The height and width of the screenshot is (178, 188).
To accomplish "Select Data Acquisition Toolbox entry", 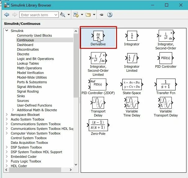I will [29, 143].
